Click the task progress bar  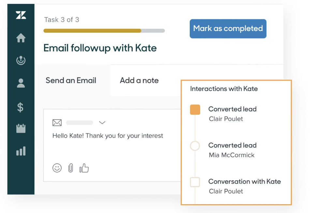(x=104, y=31)
